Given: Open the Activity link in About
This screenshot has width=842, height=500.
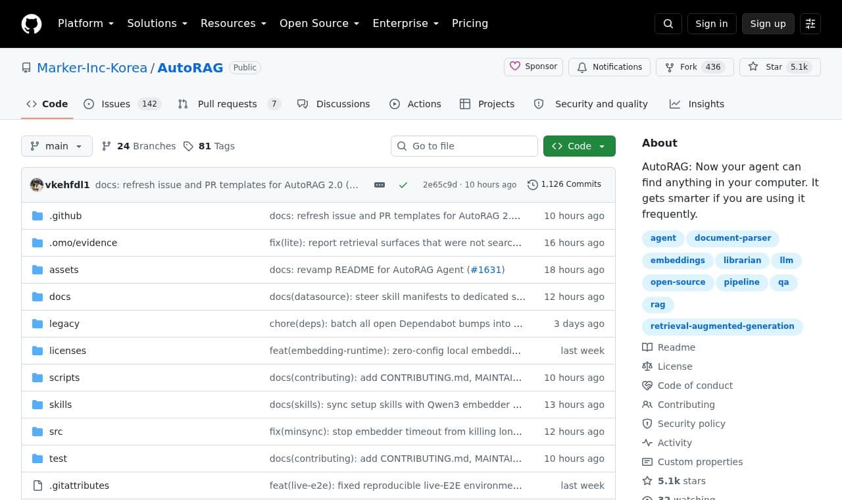Looking at the screenshot, I should (668, 443).
